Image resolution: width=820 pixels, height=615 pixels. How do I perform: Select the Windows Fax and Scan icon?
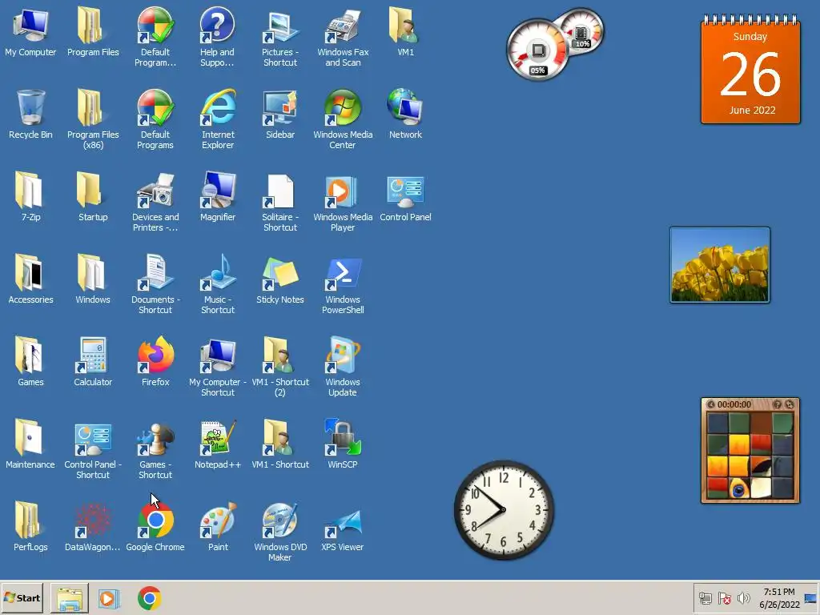click(343, 37)
